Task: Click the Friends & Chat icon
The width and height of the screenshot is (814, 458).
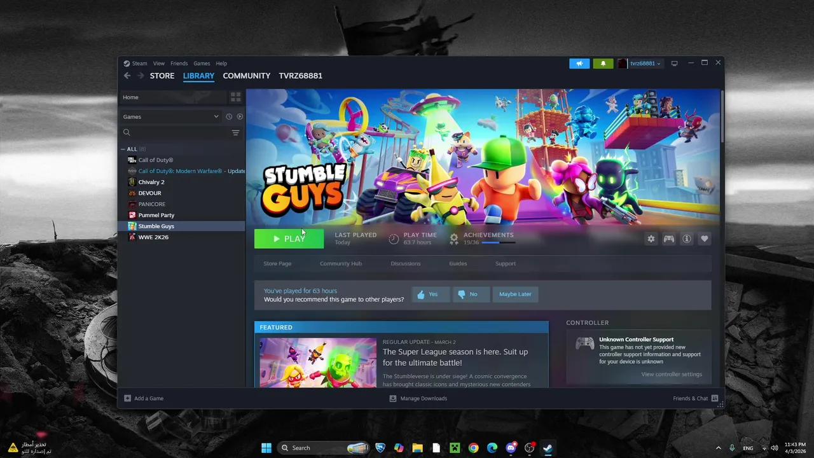Action: (x=715, y=398)
